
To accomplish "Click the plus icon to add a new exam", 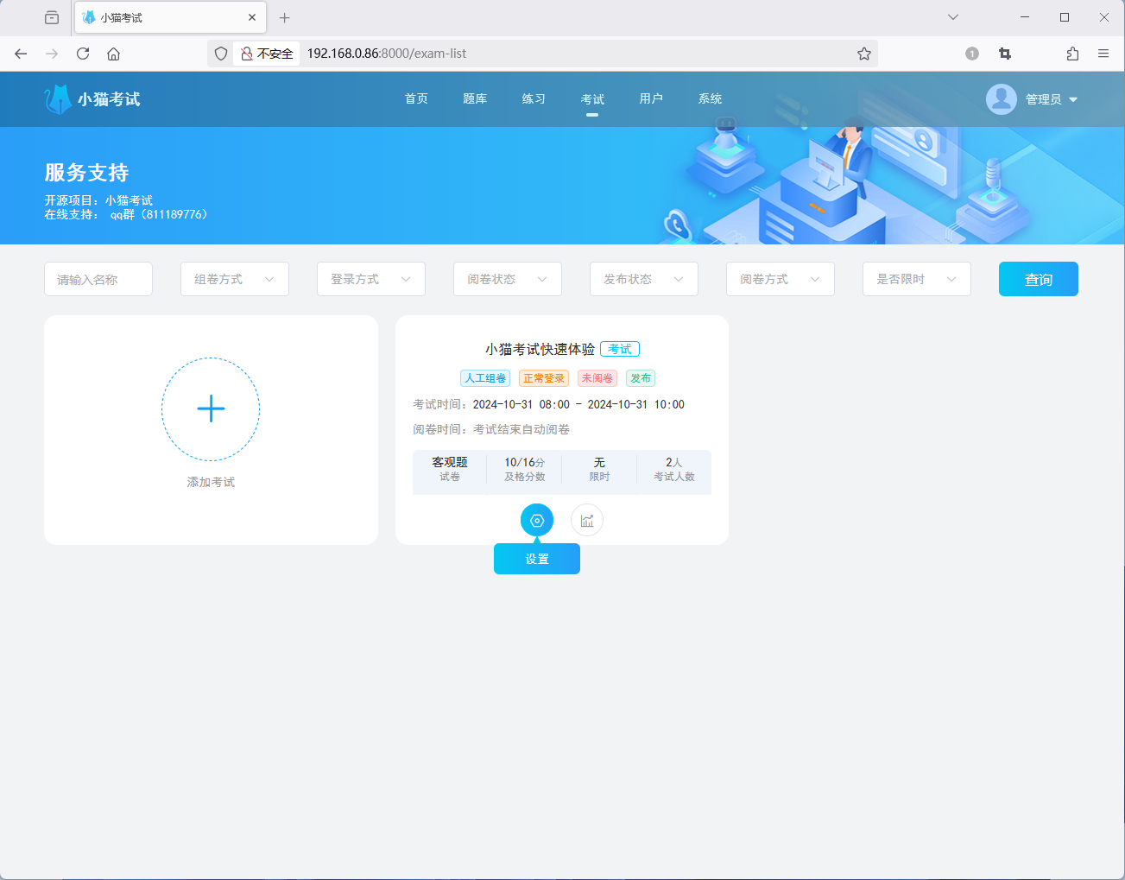I will [210, 408].
